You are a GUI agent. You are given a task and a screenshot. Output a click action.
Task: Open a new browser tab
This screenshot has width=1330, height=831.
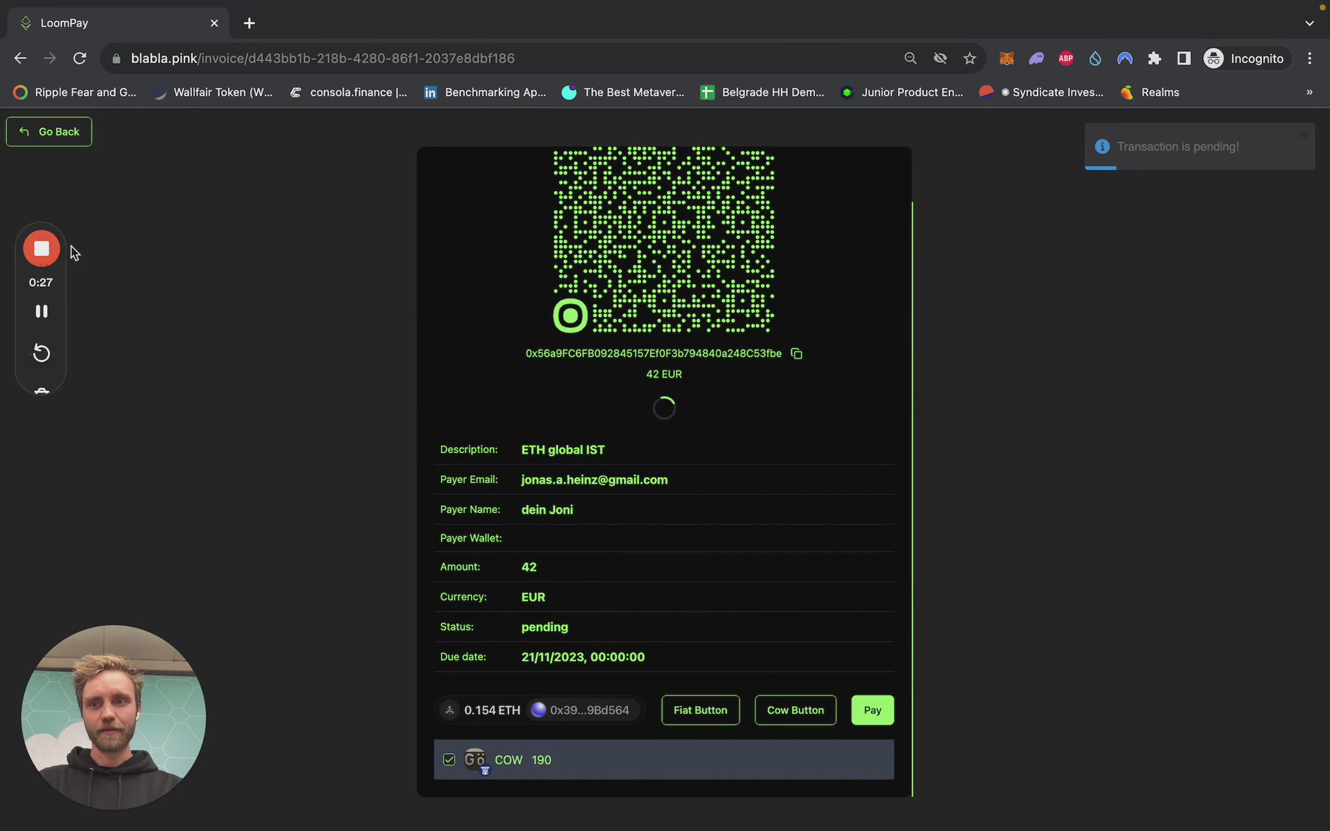tap(249, 23)
